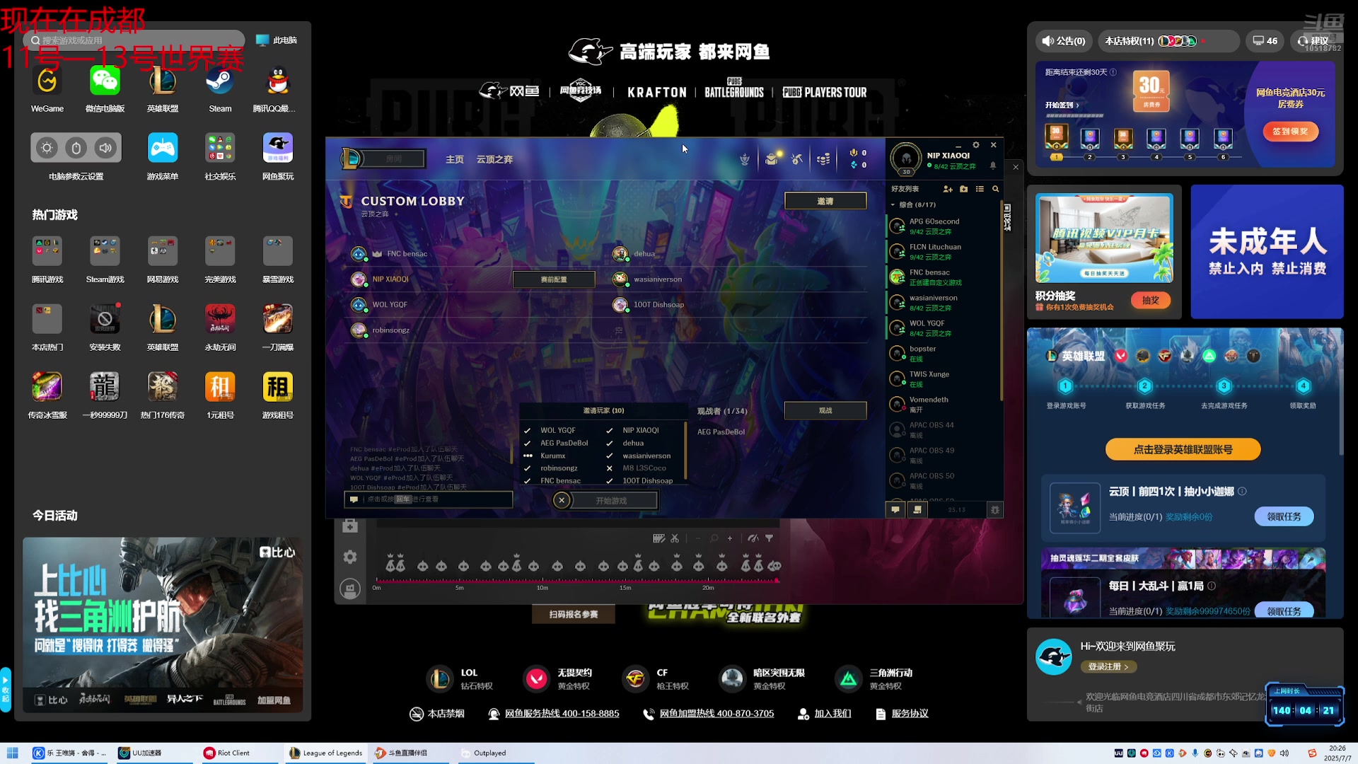Click the round X cancel button beside 开始游戏

tap(562, 500)
